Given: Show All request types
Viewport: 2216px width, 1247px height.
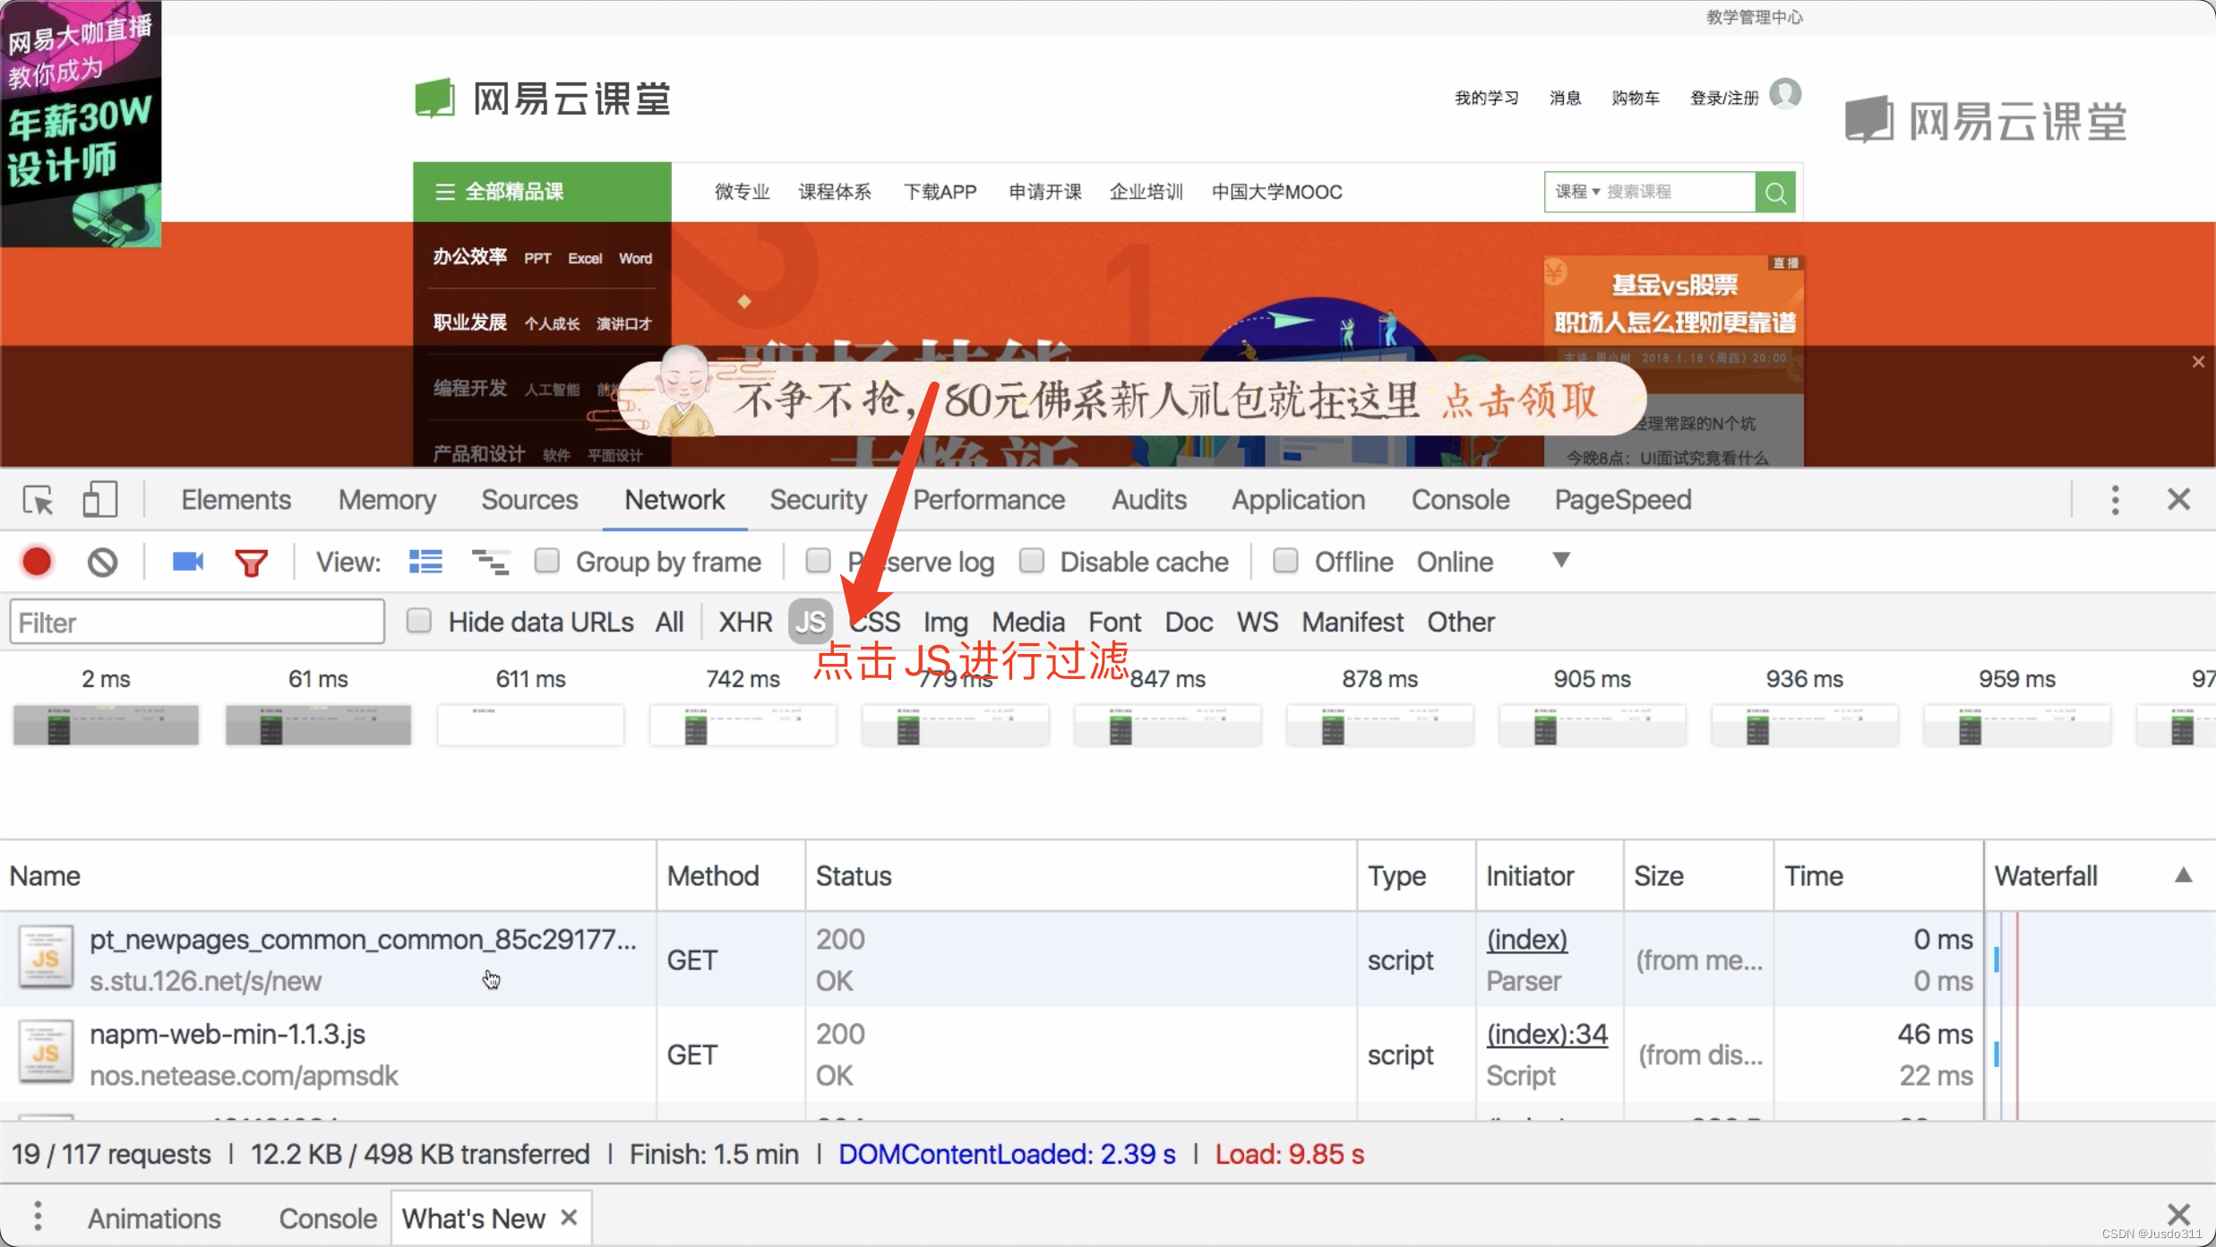Looking at the screenshot, I should [x=669, y=622].
